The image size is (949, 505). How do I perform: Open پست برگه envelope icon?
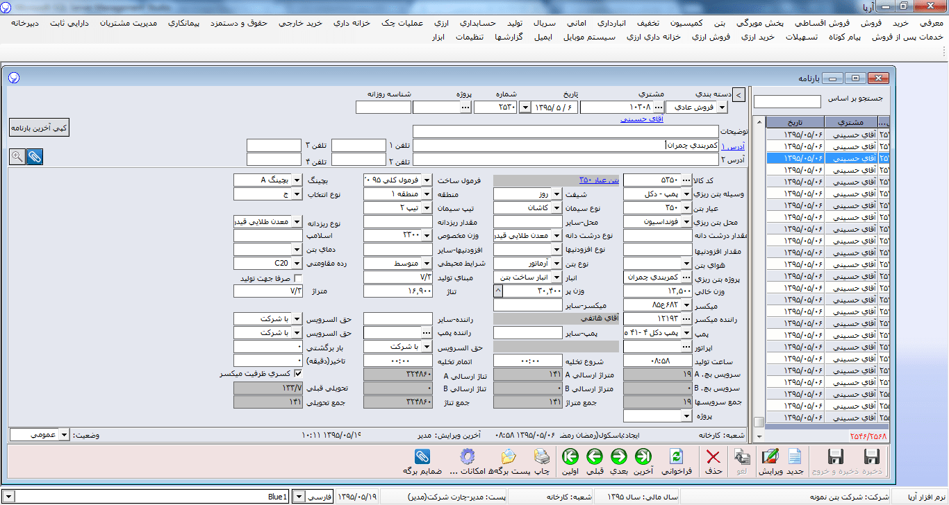[x=509, y=456]
